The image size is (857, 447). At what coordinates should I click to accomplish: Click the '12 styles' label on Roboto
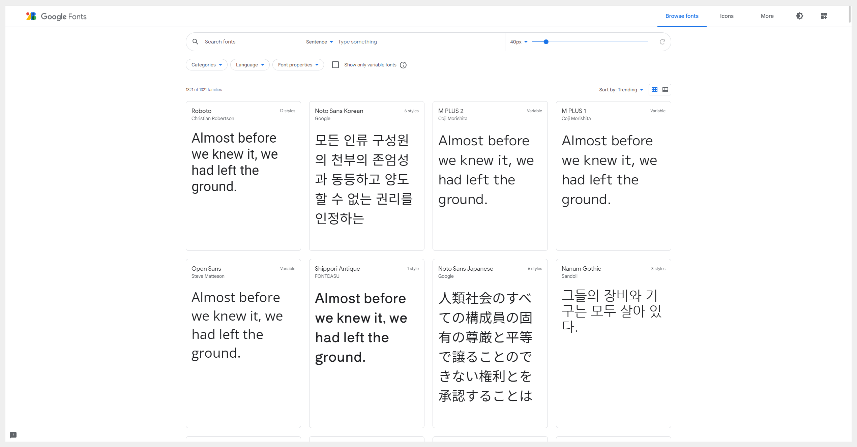(x=287, y=111)
